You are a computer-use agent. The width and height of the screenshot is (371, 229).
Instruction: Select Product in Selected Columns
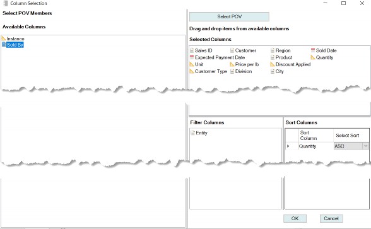[x=284, y=57]
